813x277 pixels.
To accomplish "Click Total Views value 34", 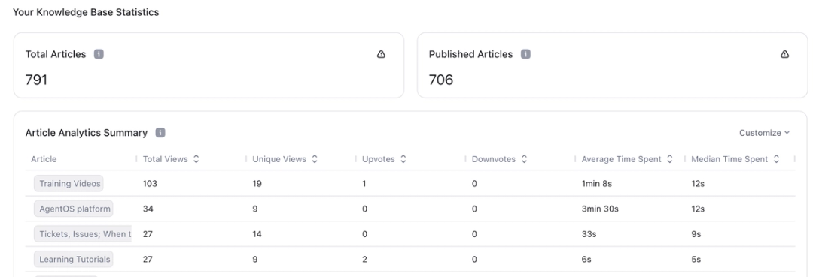I will pyautogui.click(x=148, y=209).
